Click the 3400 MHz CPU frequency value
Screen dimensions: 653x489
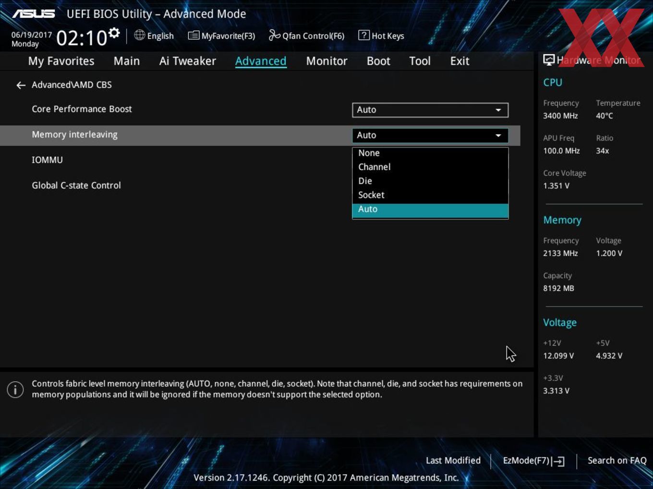coord(560,116)
